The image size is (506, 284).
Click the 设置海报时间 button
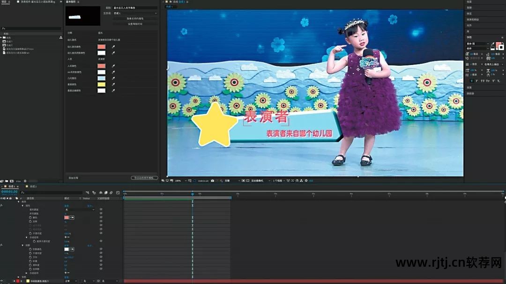[134, 24]
